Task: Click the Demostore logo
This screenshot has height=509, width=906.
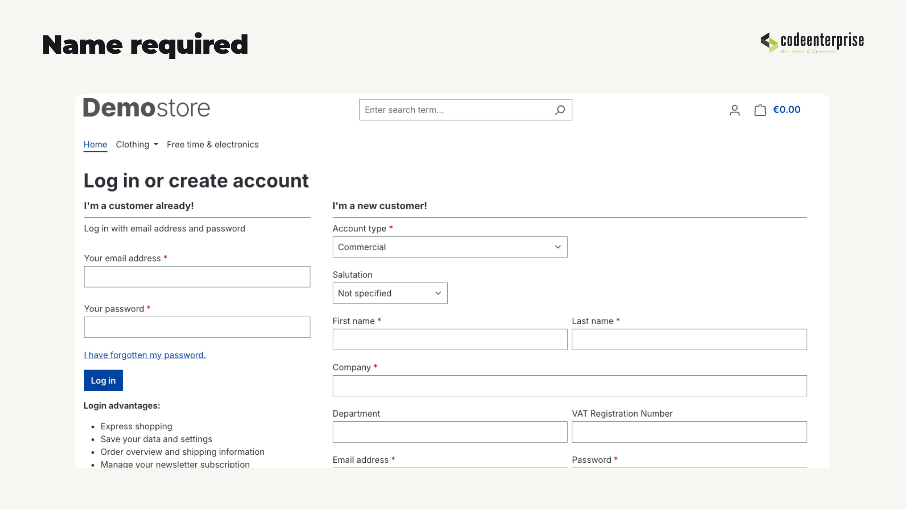Action: pos(146,108)
